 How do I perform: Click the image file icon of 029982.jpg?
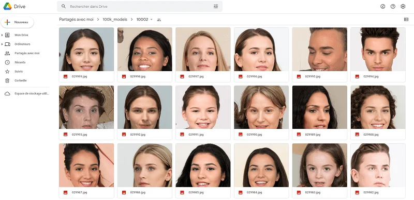coord(357,192)
